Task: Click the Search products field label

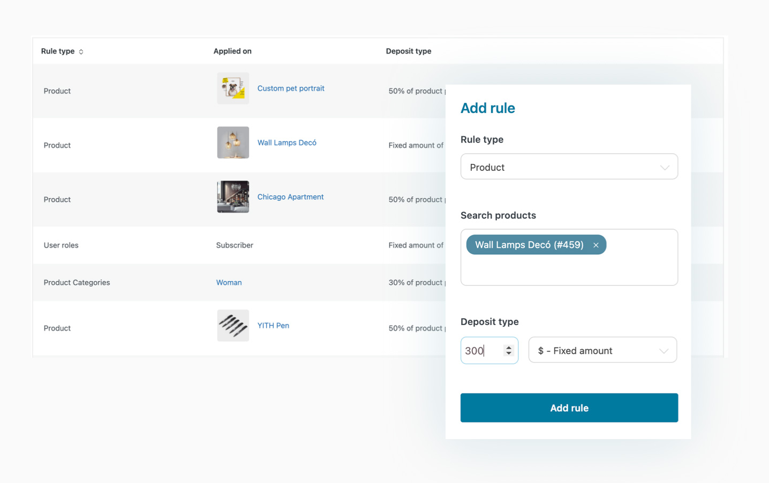Action: coord(498,215)
